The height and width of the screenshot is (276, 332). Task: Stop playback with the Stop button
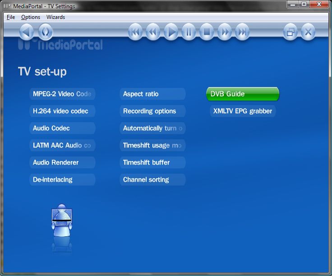[x=207, y=32]
